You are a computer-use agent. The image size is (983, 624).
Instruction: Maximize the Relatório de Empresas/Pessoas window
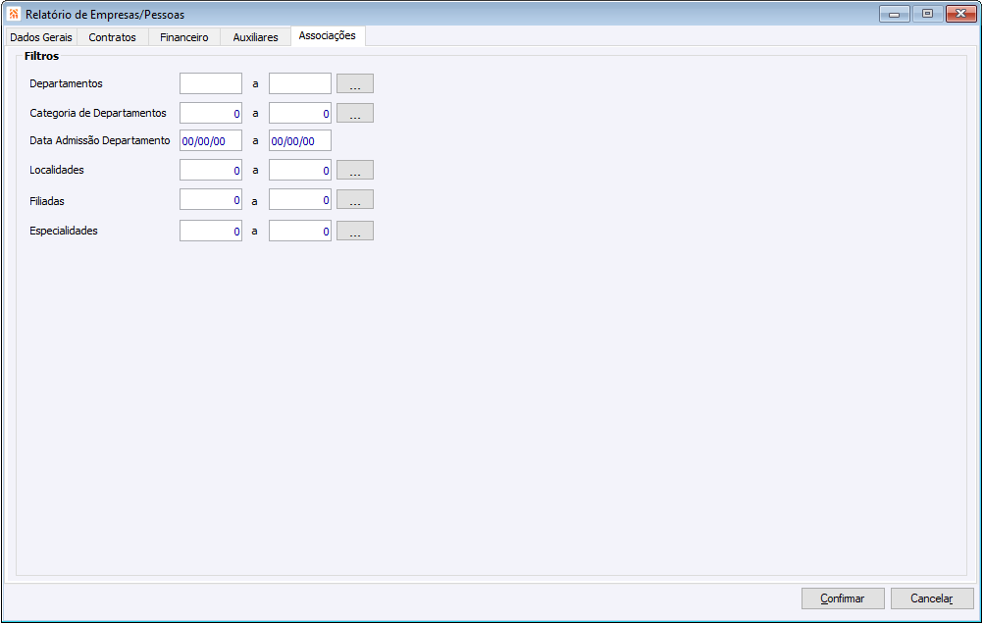tap(927, 13)
